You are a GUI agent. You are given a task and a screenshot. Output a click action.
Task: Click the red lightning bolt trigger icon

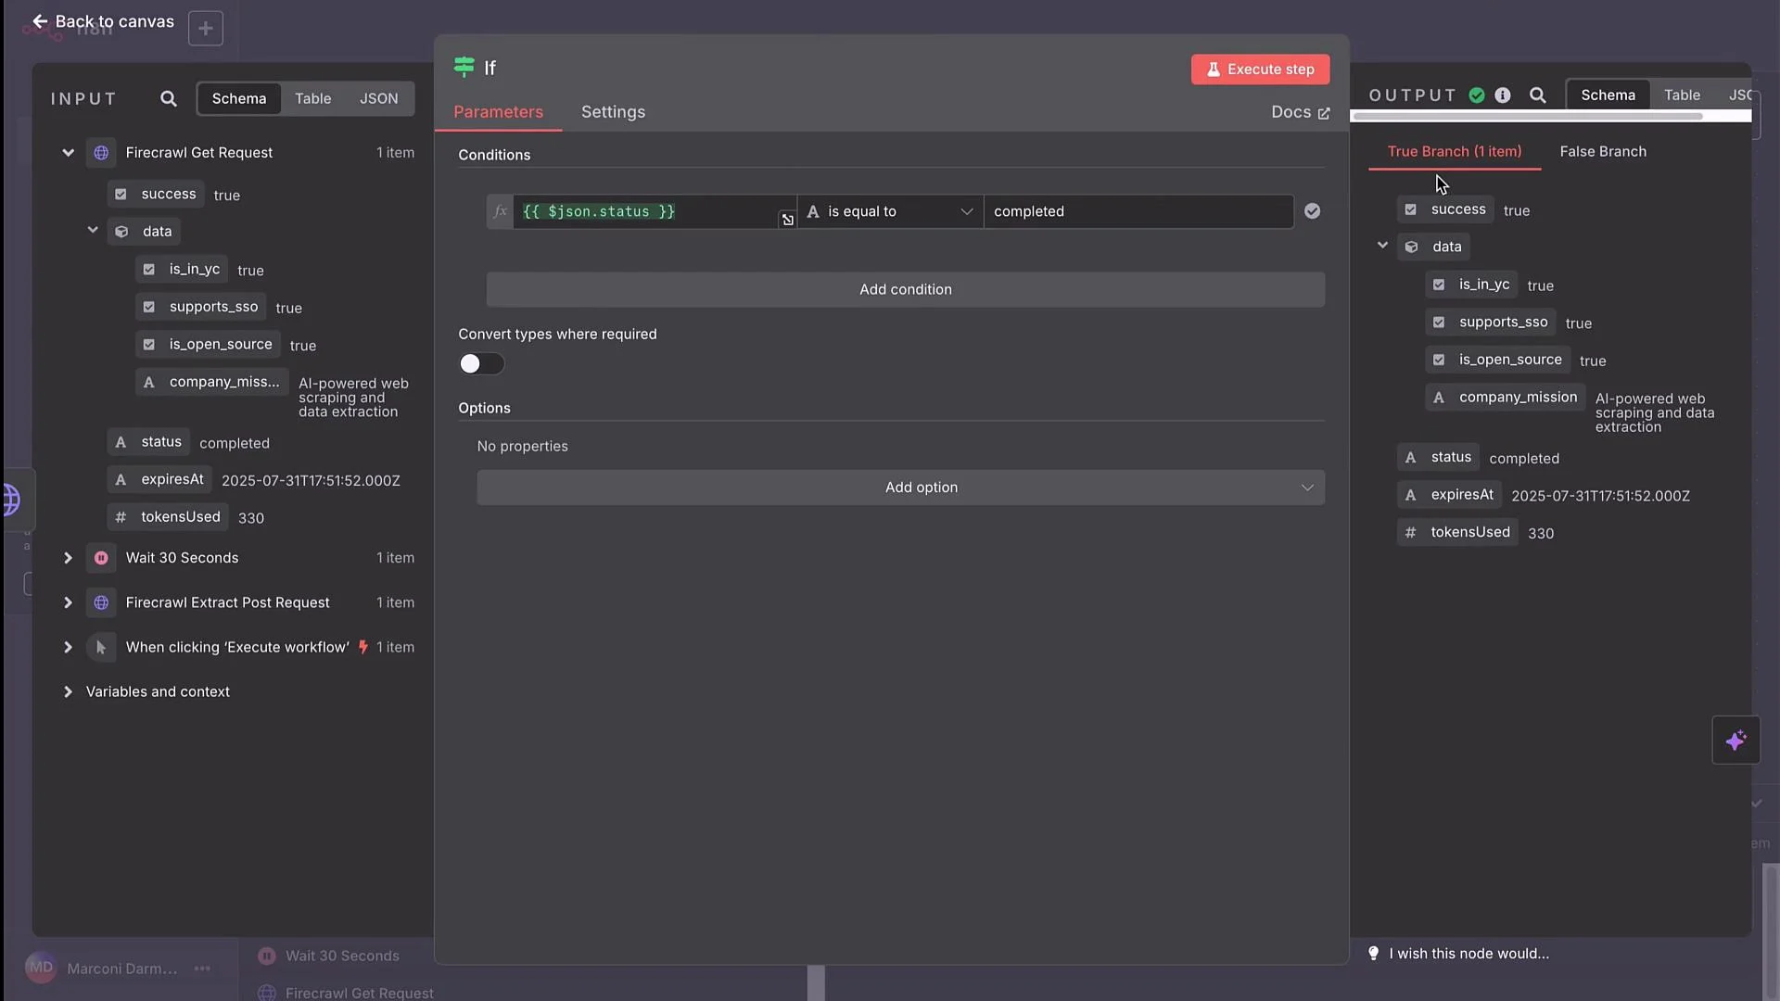tap(363, 647)
